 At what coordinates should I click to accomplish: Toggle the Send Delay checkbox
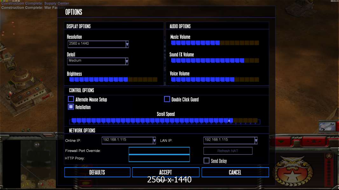[x=206, y=161]
